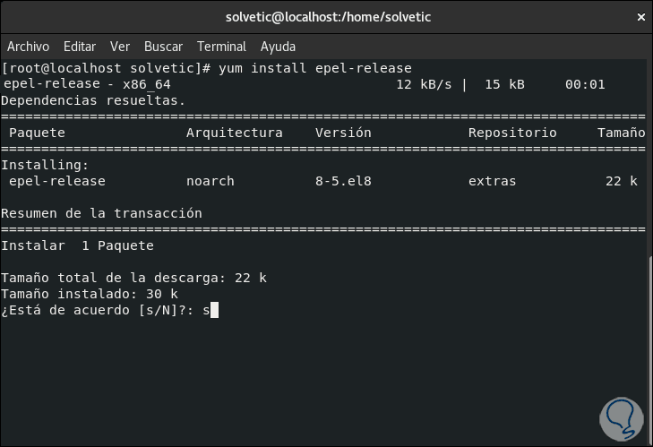Click the solvetic@localhost window title bar

[326, 17]
